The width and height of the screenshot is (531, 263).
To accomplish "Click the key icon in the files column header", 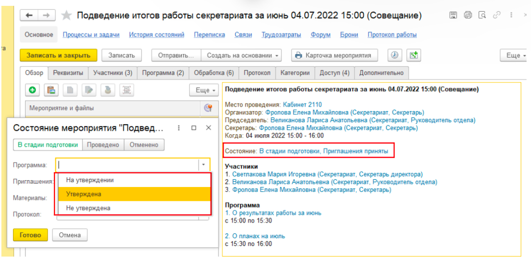I will tap(208, 108).
